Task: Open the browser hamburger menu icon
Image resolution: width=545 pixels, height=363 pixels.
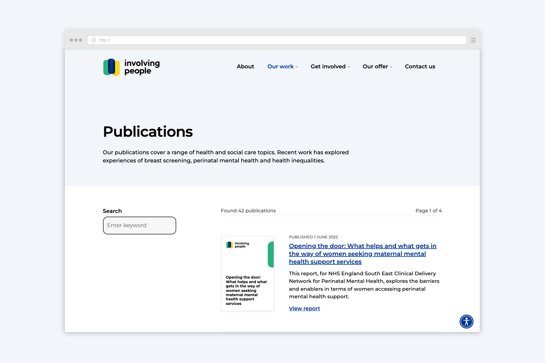Action: point(473,40)
